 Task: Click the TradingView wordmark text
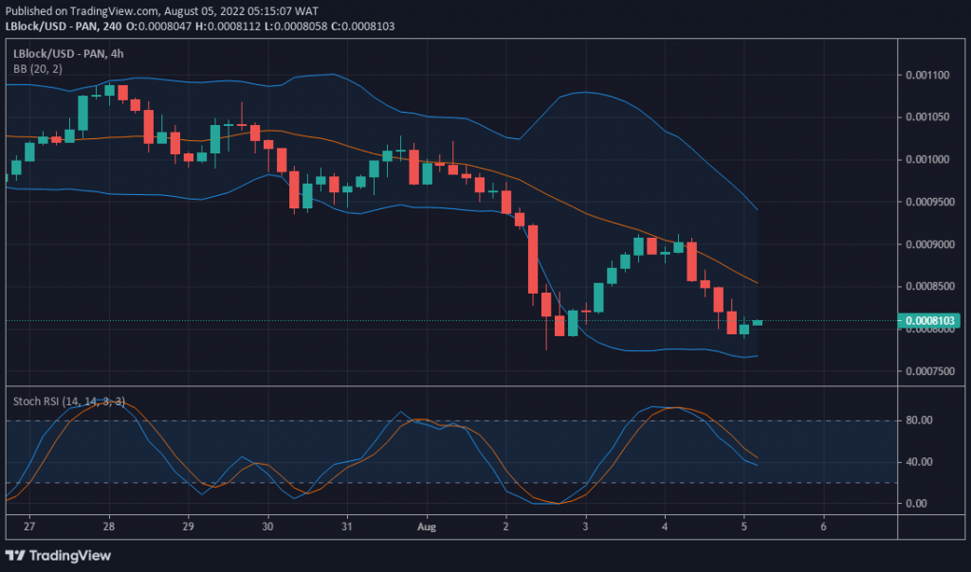(x=69, y=556)
